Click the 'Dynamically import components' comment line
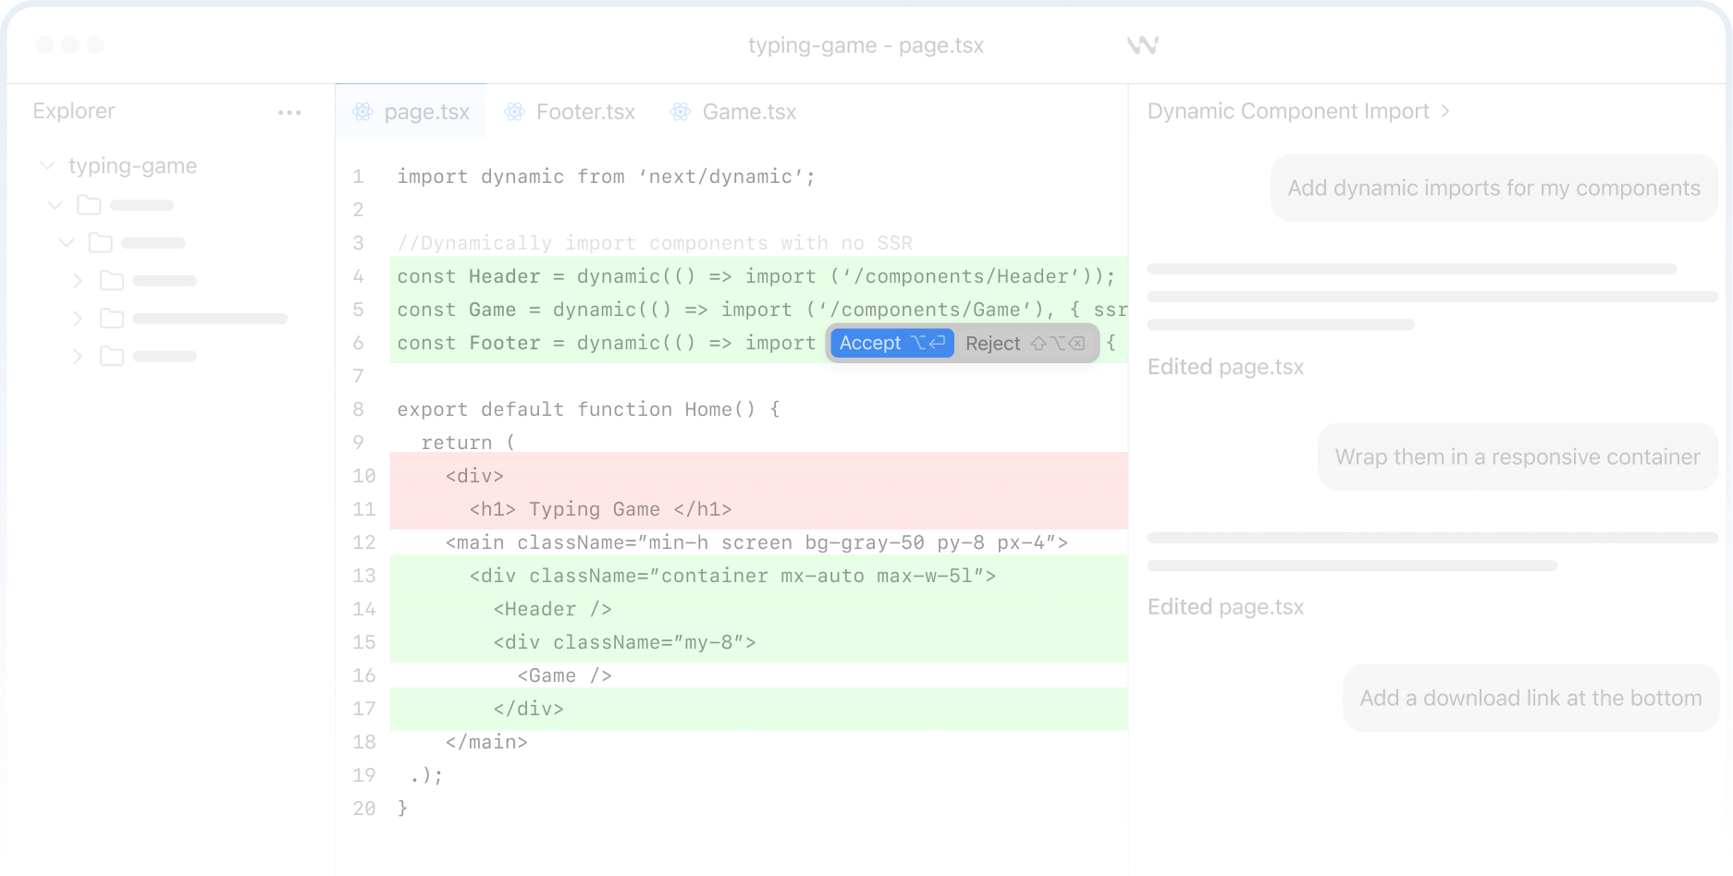 point(655,243)
